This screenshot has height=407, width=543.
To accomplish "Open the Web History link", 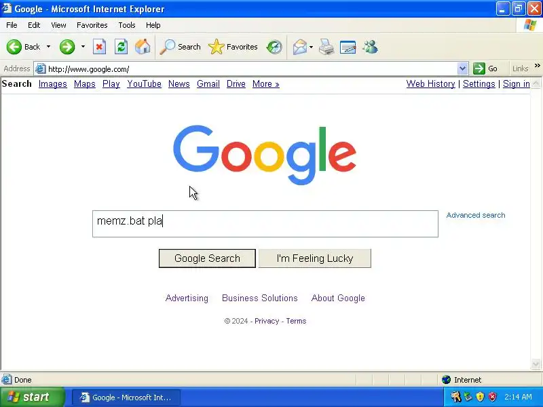I will 430,83.
